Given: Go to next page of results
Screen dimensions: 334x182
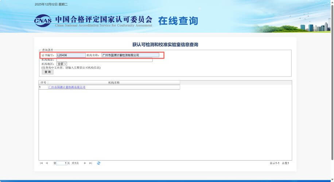Looking at the screenshot, I should point(85,163).
